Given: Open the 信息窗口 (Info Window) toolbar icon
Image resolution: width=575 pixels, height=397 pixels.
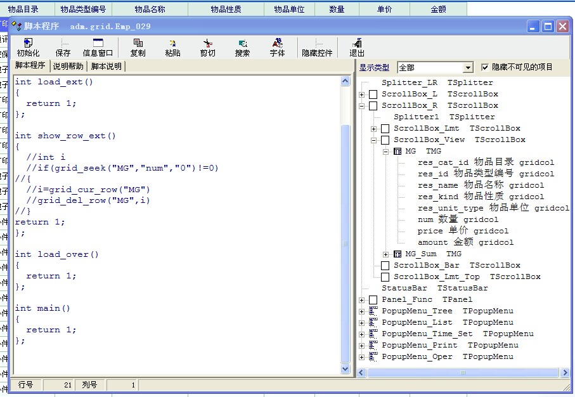Looking at the screenshot, I should pyautogui.click(x=98, y=48).
